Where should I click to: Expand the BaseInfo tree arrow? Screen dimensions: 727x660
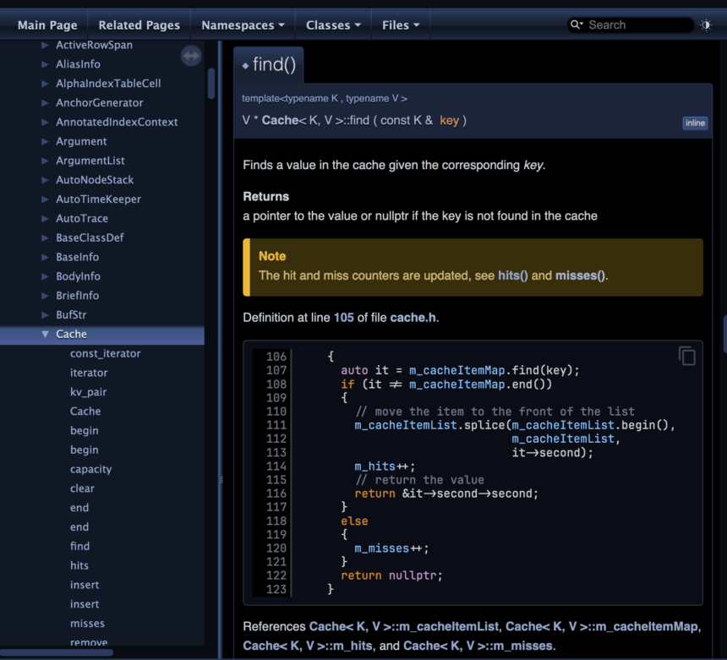(45, 257)
